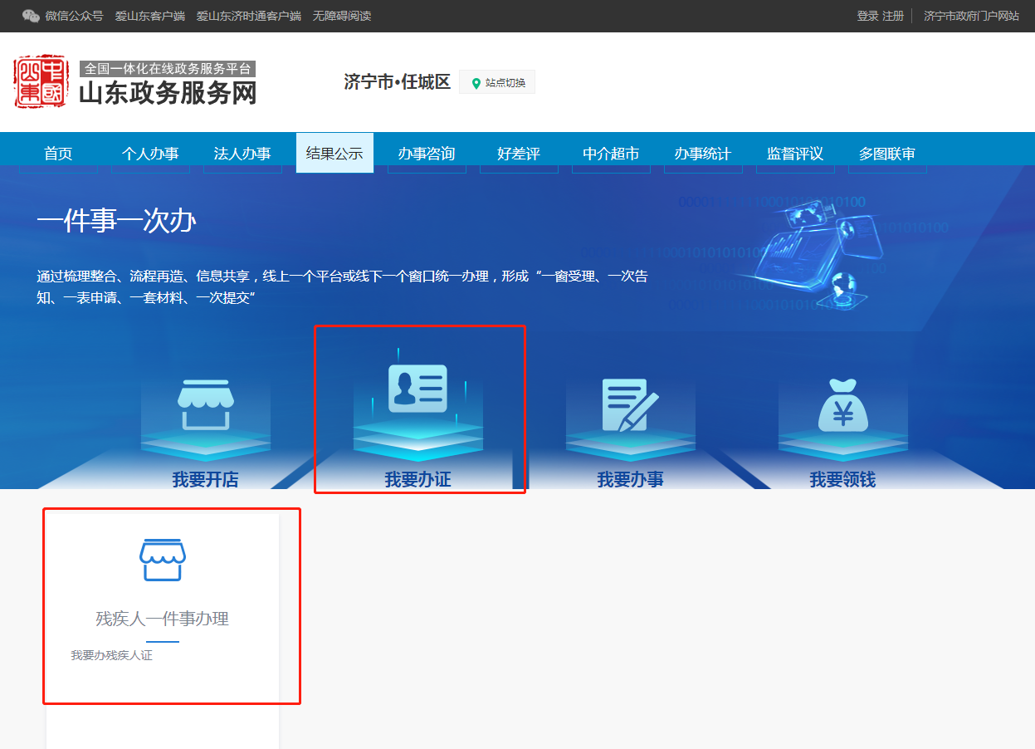Screen dimensions: 1035x749
Task: Click the 残疾人一件事办理 card title
Action: point(163,619)
